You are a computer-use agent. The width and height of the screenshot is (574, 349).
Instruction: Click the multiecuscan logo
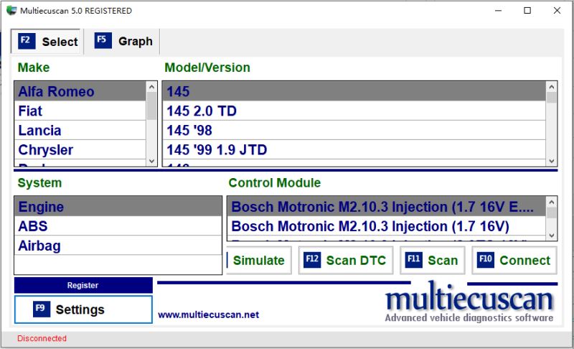(x=469, y=302)
